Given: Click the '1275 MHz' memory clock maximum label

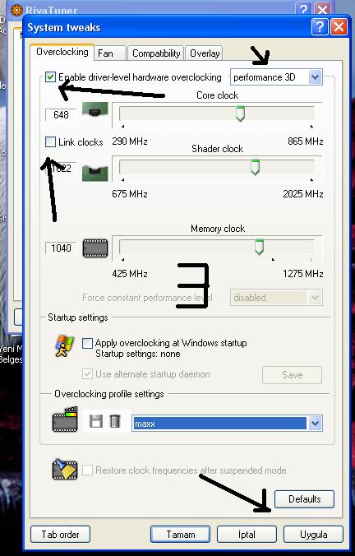Looking at the screenshot, I should click(x=303, y=274).
